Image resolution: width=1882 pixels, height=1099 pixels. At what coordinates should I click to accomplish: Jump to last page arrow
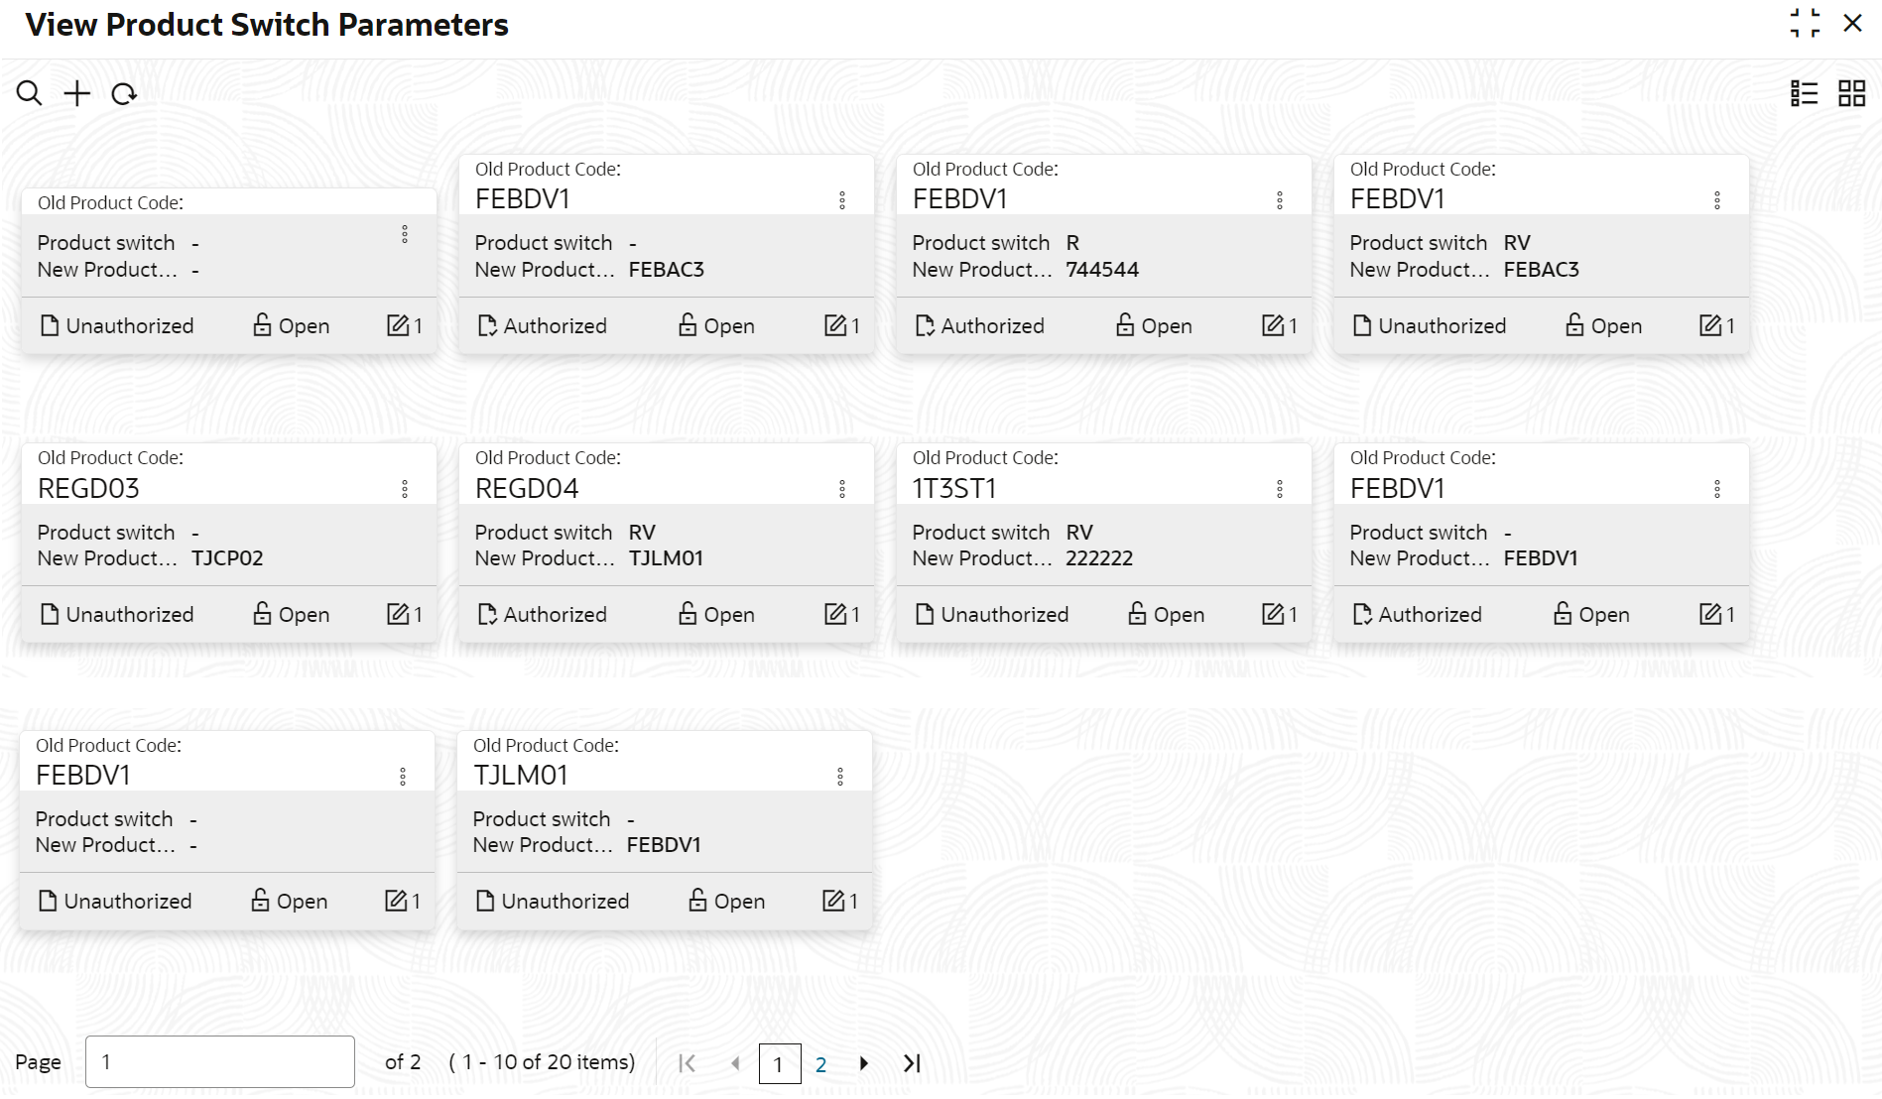click(912, 1063)
